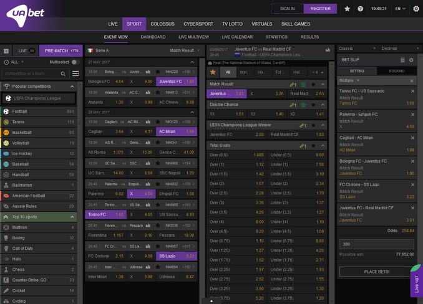Deselect the Juventus FC 1.80 odds selection
Image resolution: width=423 pixels, height=304 pixels.
pos(177,82)
